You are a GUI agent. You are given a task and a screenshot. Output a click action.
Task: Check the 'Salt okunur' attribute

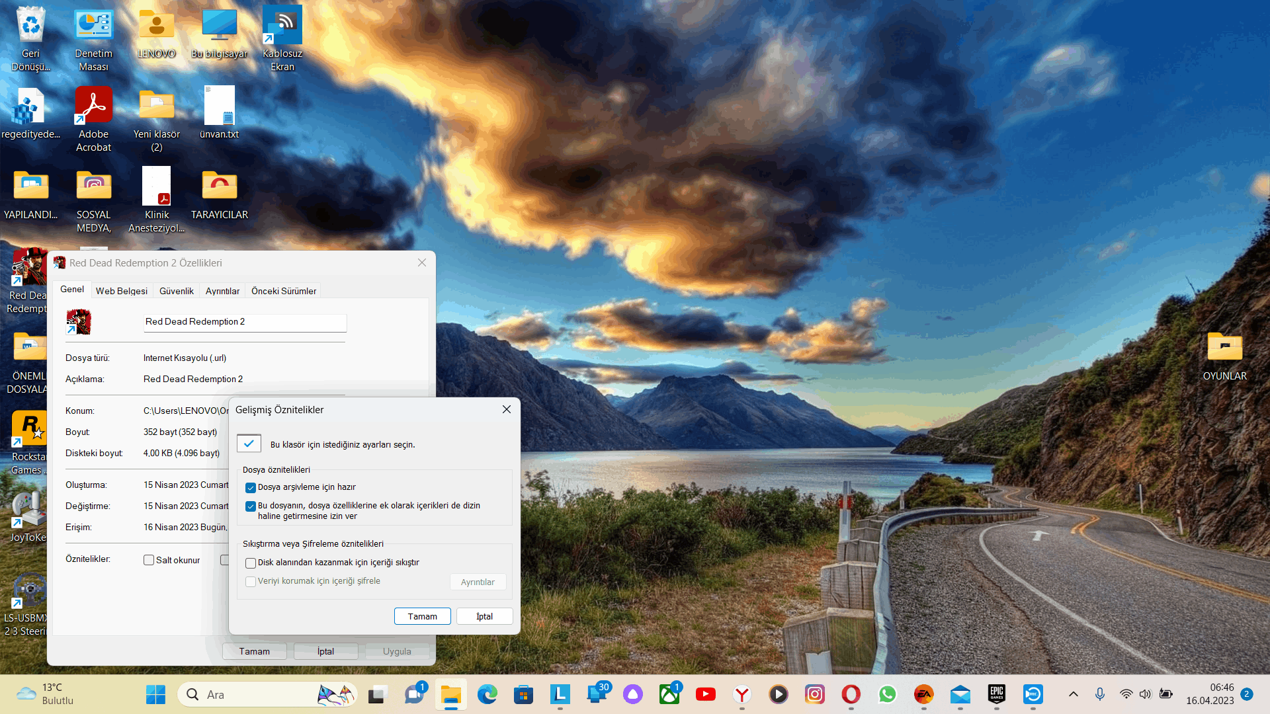[x=149, y=560]
